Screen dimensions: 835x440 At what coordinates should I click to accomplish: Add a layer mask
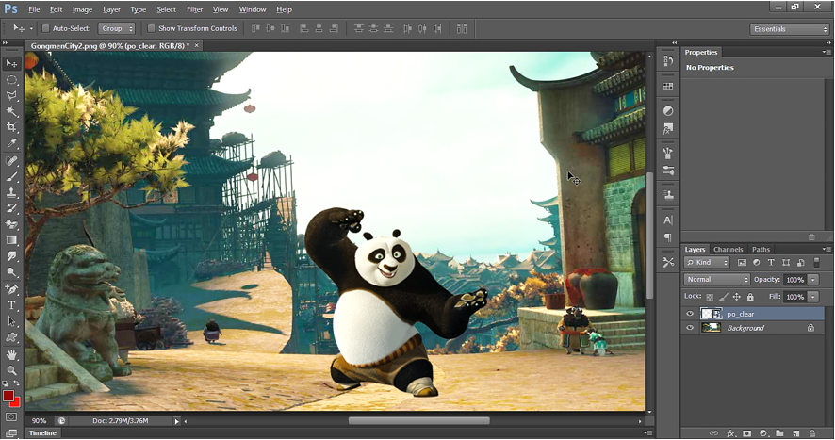pyautogui.click(x=746, y=433)
